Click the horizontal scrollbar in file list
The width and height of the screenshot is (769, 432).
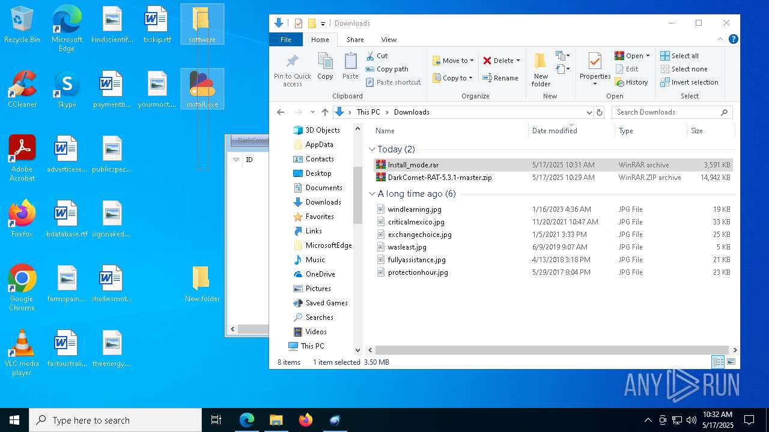pos(553,350)
